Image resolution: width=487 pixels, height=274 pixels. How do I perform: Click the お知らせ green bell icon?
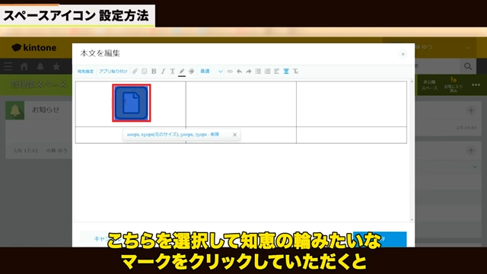tap(15, 110)
